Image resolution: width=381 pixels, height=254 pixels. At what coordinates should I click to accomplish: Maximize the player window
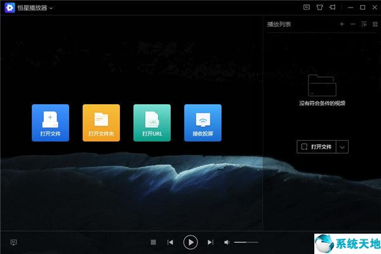click(x=363, y=7)
